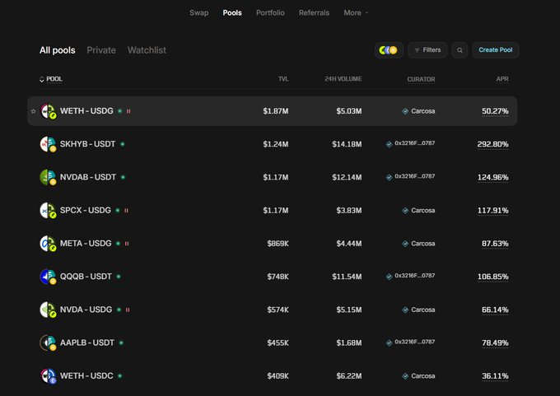This screenshot has height=396, width=560.
Task: Click the red pause icon on META-USDG
Action: click(x=127, y=244)
